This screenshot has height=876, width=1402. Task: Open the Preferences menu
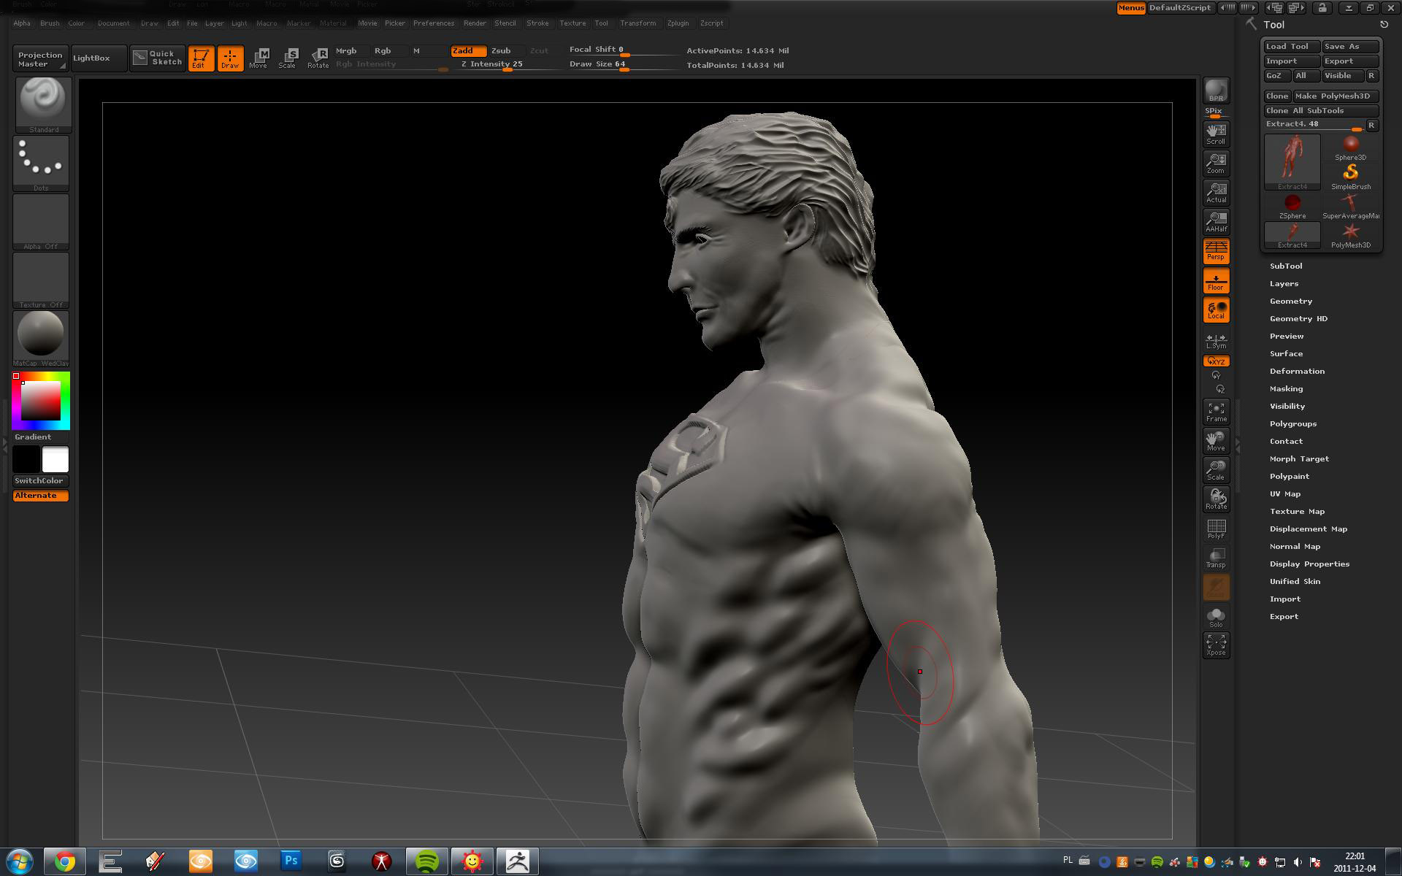click(x=434, y=23)
